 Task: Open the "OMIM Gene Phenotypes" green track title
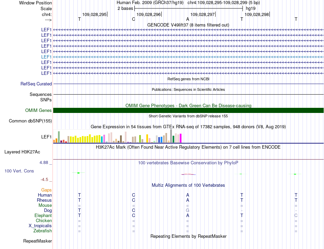point(188,105)
